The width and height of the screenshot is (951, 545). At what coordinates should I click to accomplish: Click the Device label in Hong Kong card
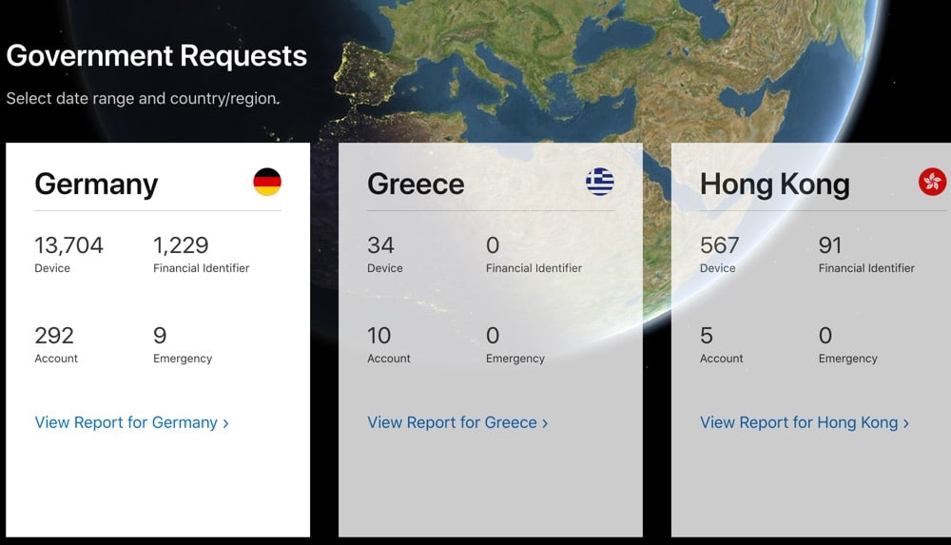click(717, 268)
